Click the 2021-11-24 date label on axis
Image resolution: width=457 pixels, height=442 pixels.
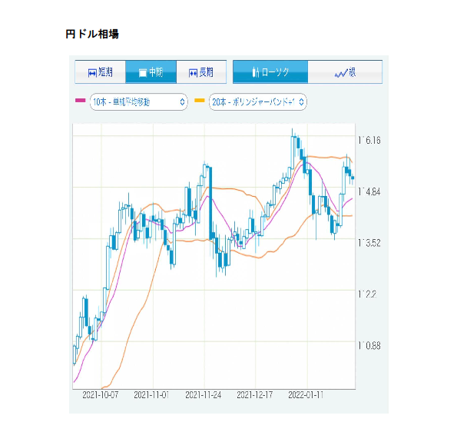203,395
